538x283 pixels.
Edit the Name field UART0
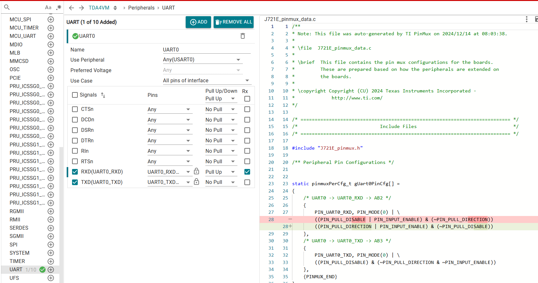click(x=207, y=50)
